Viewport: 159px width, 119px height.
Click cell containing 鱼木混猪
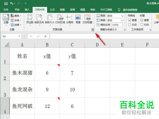click(x=22, y=73)
